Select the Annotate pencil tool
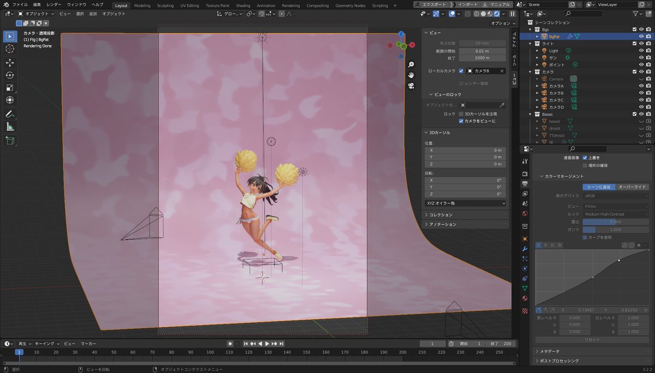The image size is (655, 373). [10, 114]
